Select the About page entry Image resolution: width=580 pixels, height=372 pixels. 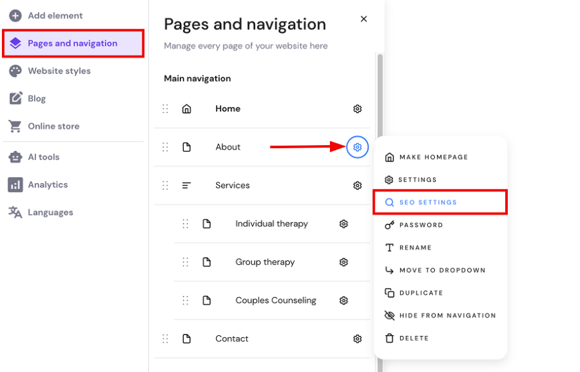pos(228,147)
